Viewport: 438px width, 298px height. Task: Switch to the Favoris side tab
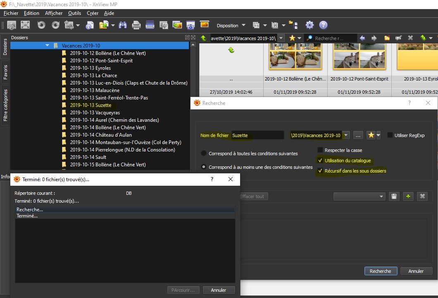[x=5, y=71]
